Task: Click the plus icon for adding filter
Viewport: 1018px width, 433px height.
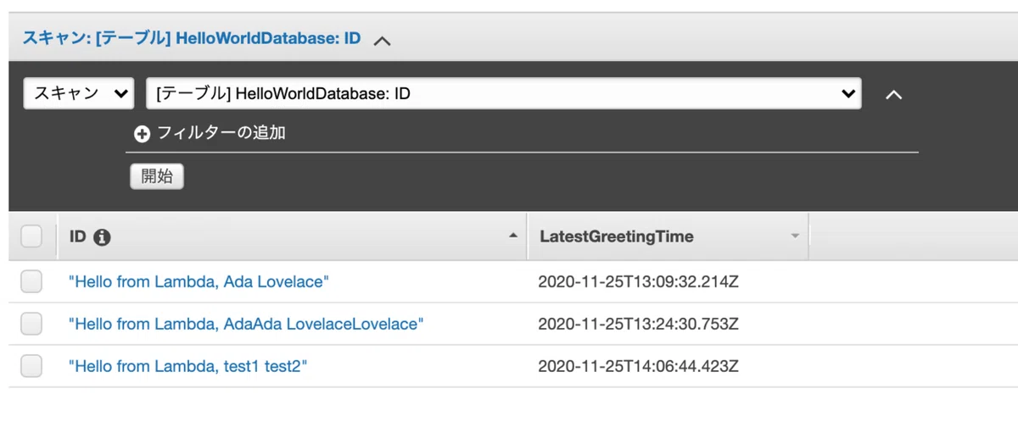Action: coord(142,134)
